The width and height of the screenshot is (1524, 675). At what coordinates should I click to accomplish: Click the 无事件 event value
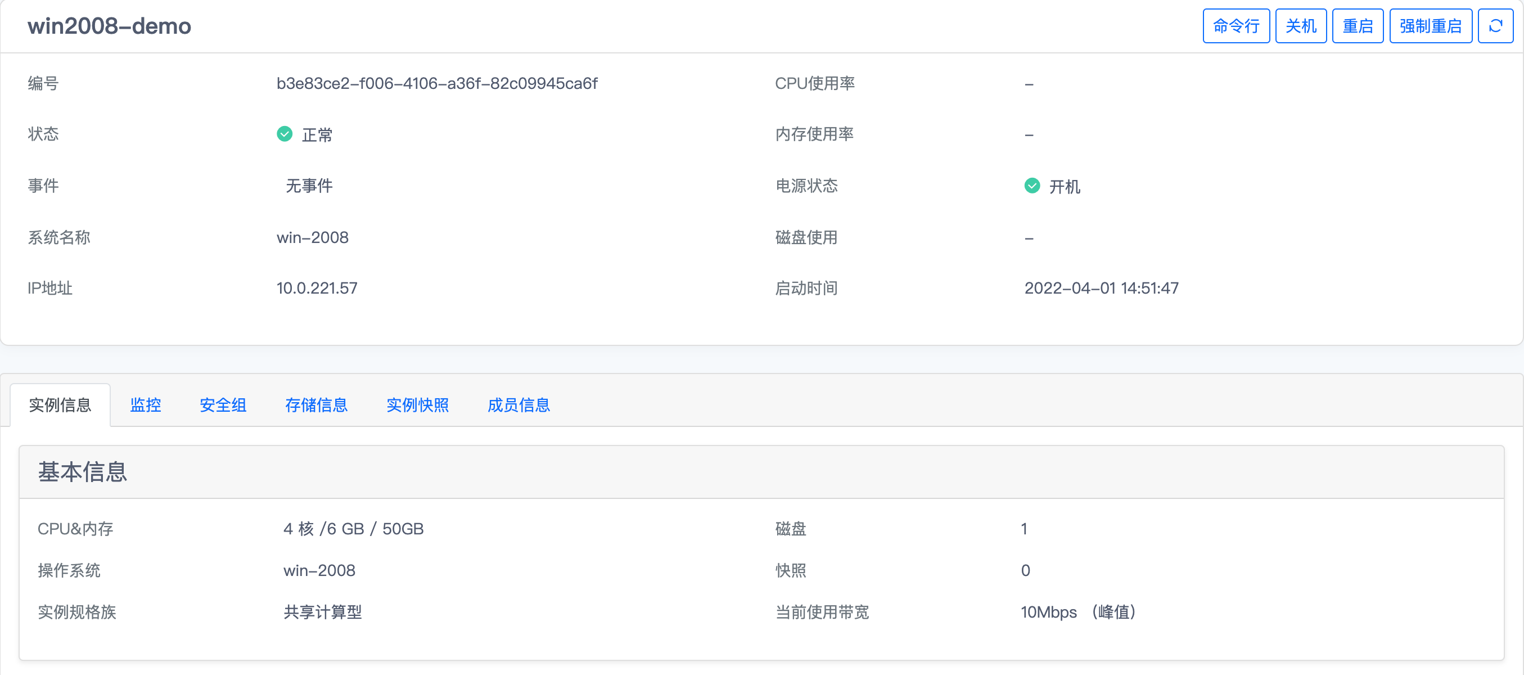point(309,186)
